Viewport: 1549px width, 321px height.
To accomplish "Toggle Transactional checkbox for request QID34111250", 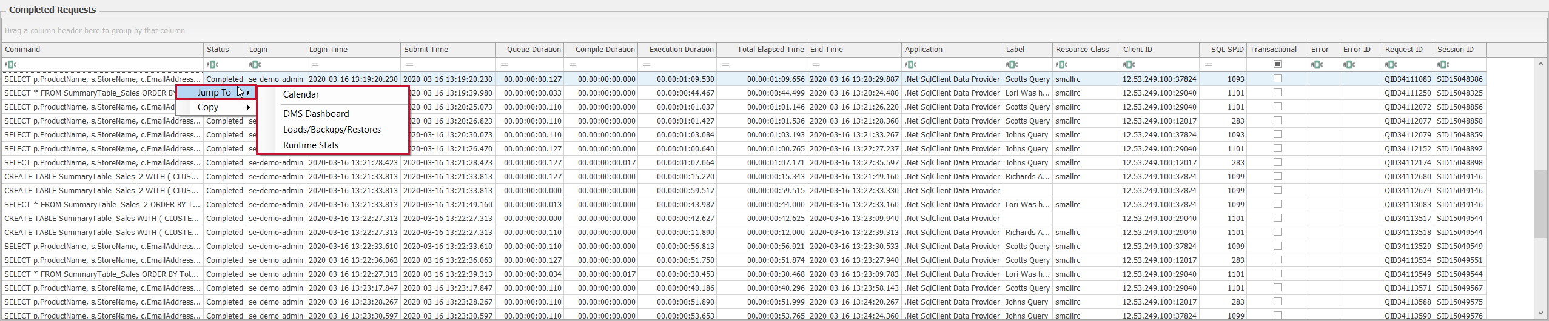I will [1277, 93].
